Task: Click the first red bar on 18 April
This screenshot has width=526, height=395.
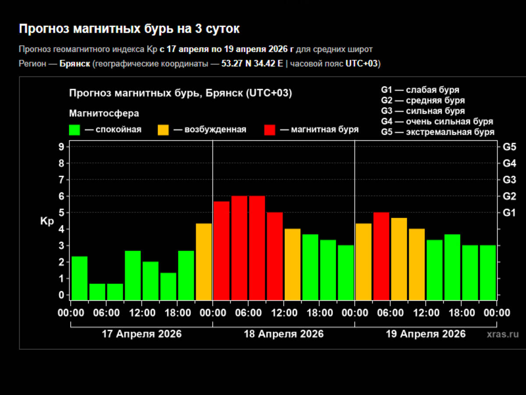Action: pyautogui.click(x=221, y=250)
